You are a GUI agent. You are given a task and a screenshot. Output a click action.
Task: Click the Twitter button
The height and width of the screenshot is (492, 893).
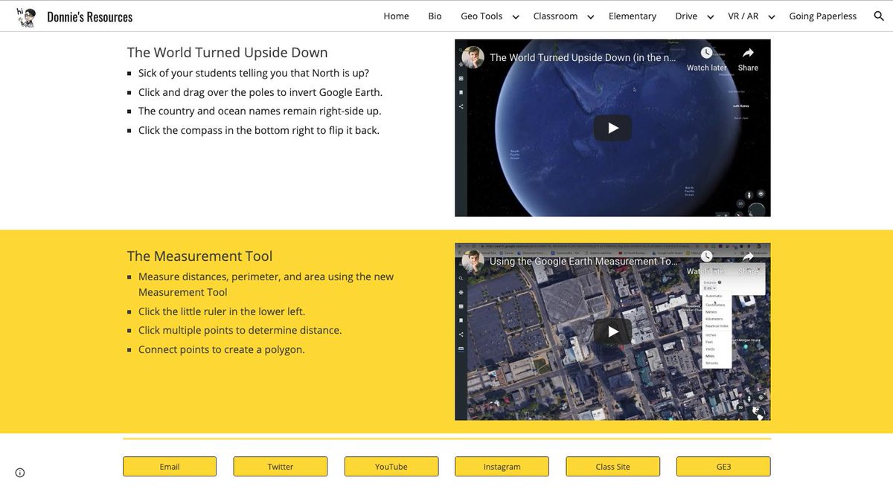[281, 467]
